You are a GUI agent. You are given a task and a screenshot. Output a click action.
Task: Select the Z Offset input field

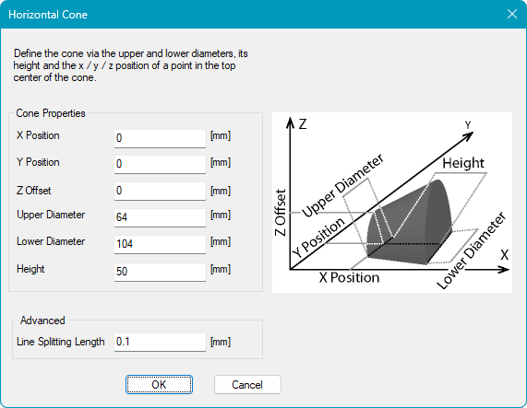pos(160,191)
